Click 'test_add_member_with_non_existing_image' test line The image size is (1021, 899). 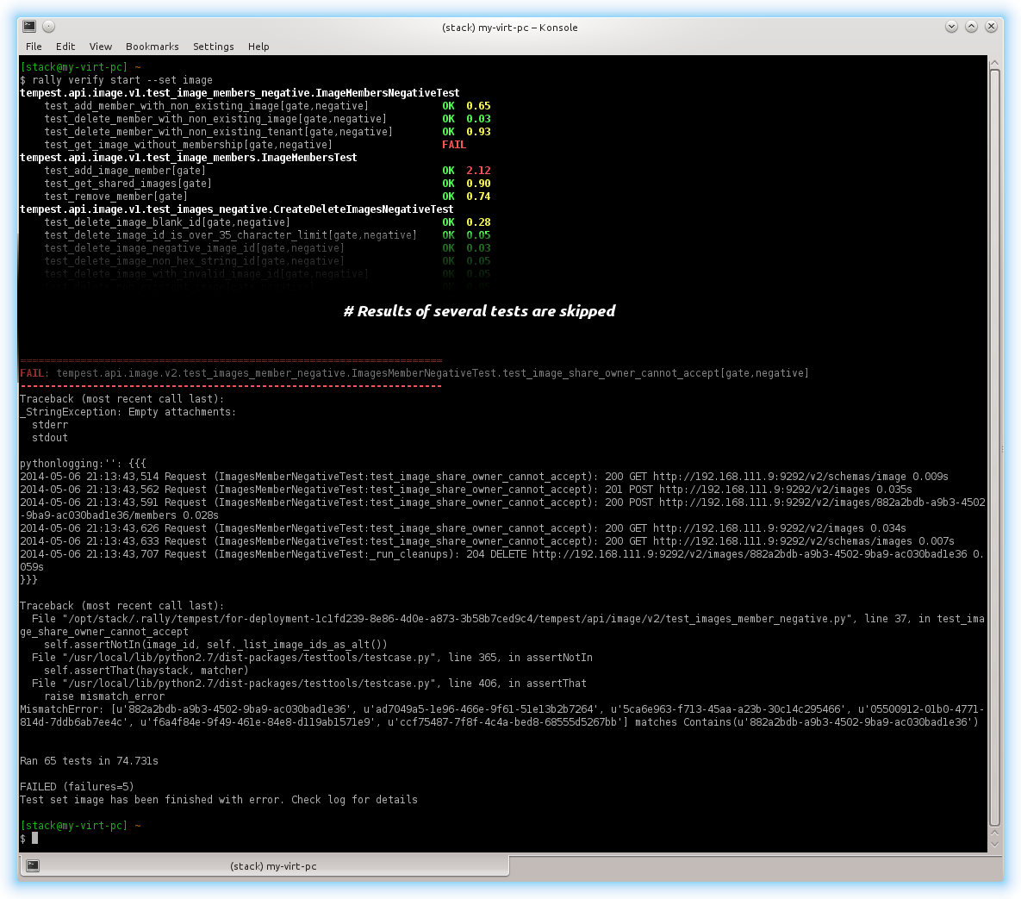tap(207, 106)
